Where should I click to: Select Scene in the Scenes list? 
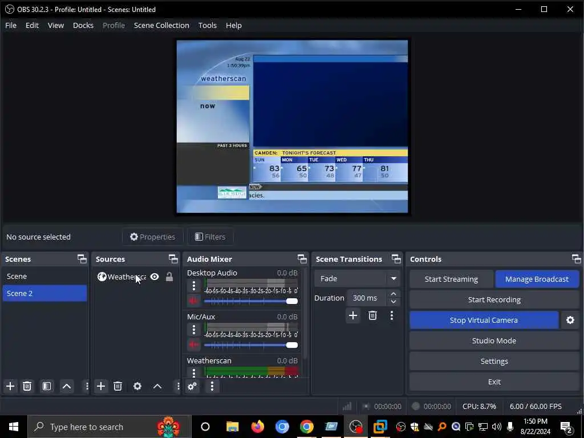[44, 277]
